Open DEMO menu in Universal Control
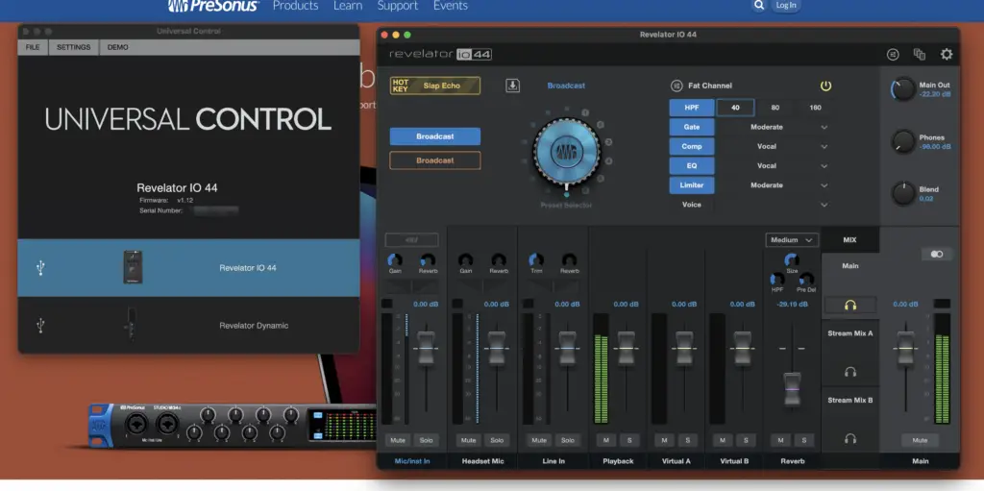Viewport: 984px width, 491px height. tap(118, 47)
